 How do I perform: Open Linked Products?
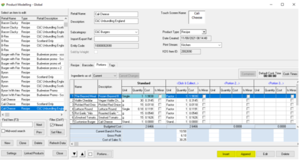[x=34, y=153]
